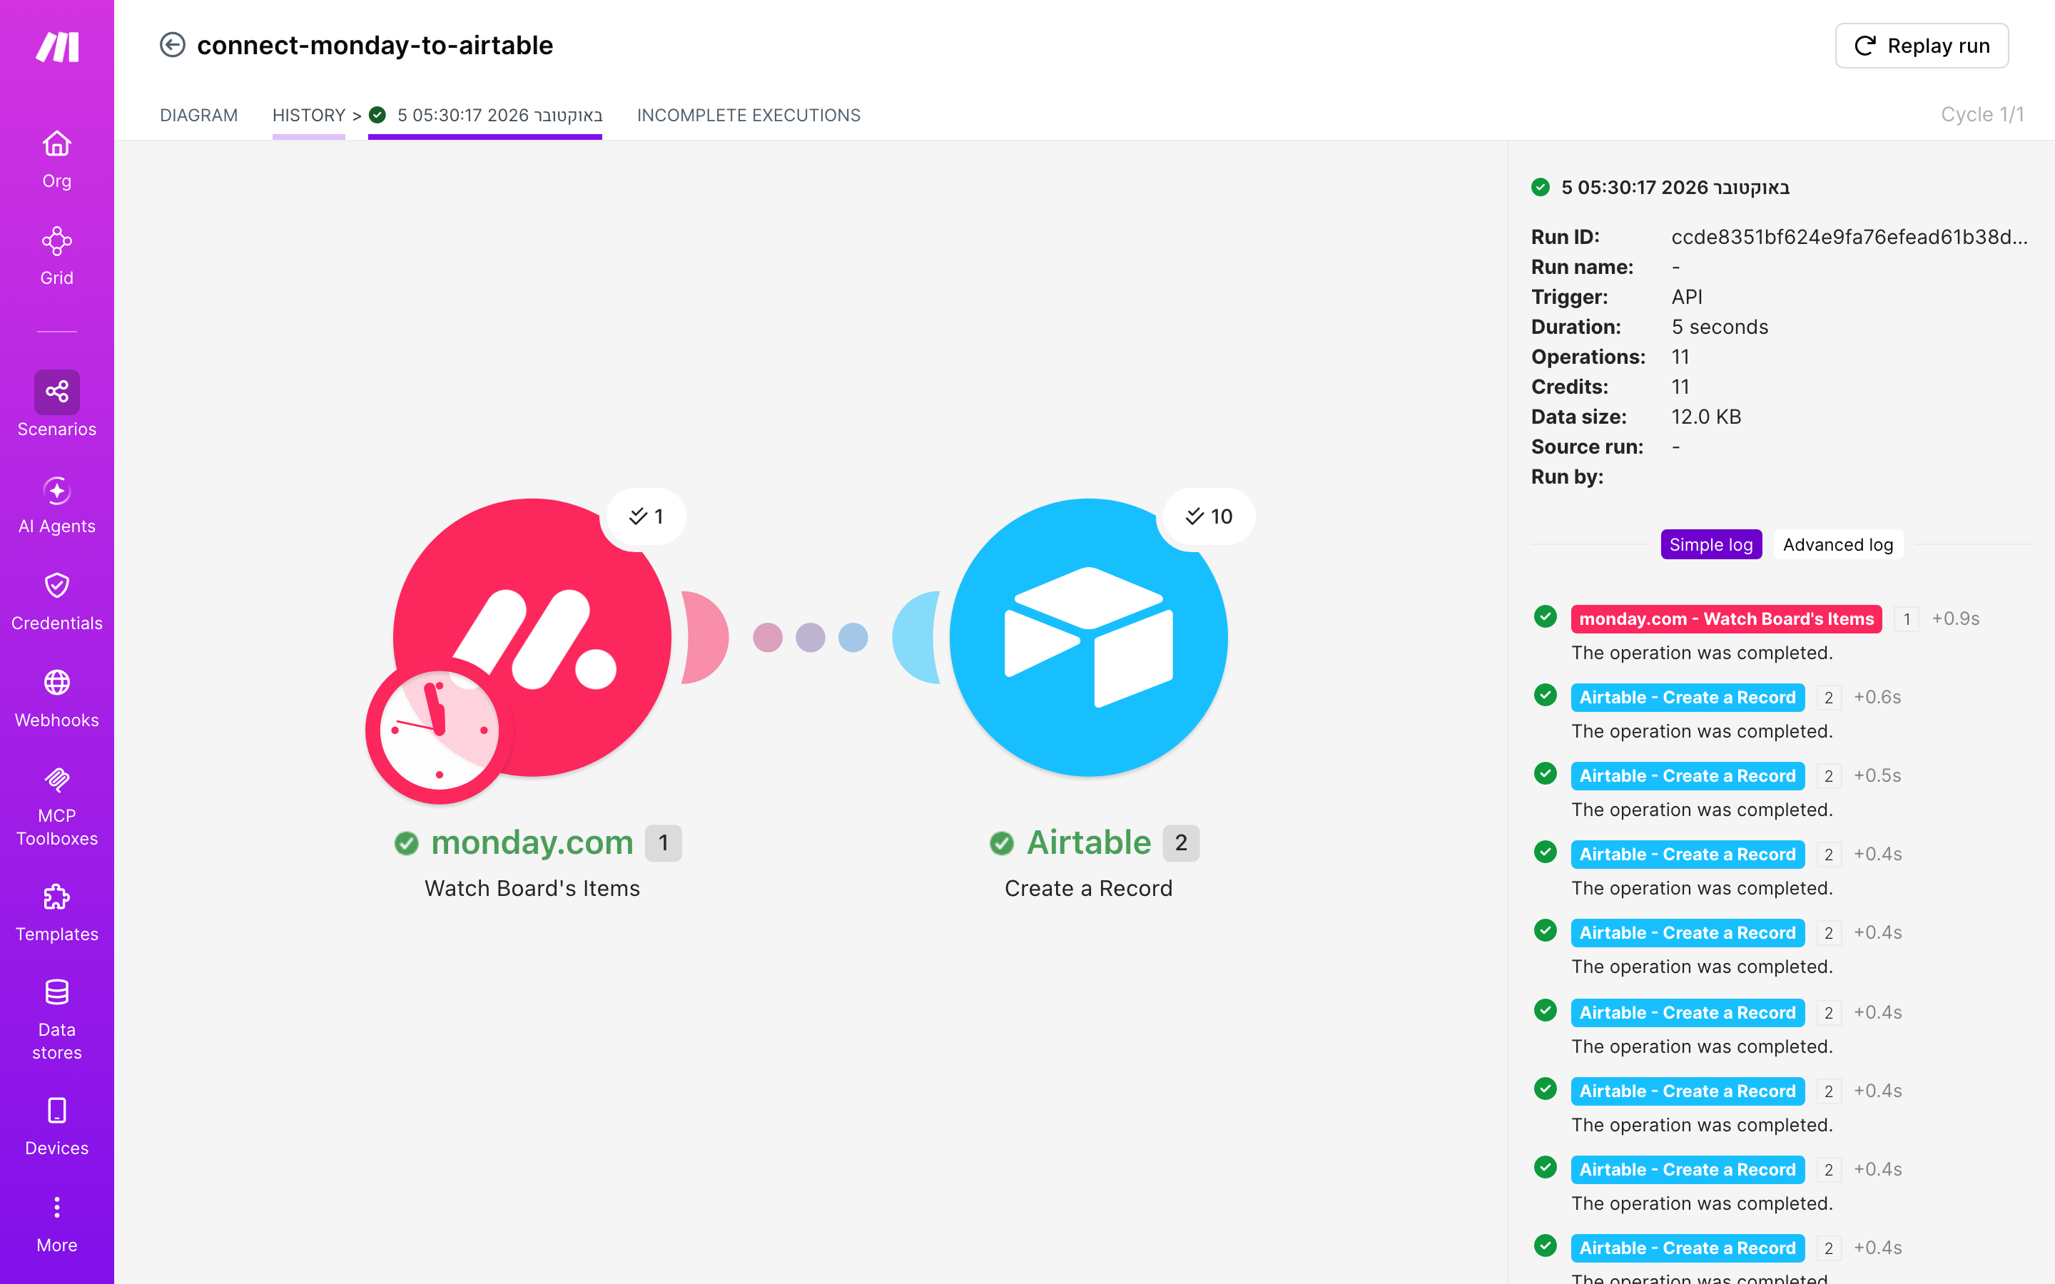Open Credentials page
Screen dimensions: 2055x1284
tap(57, 602)
